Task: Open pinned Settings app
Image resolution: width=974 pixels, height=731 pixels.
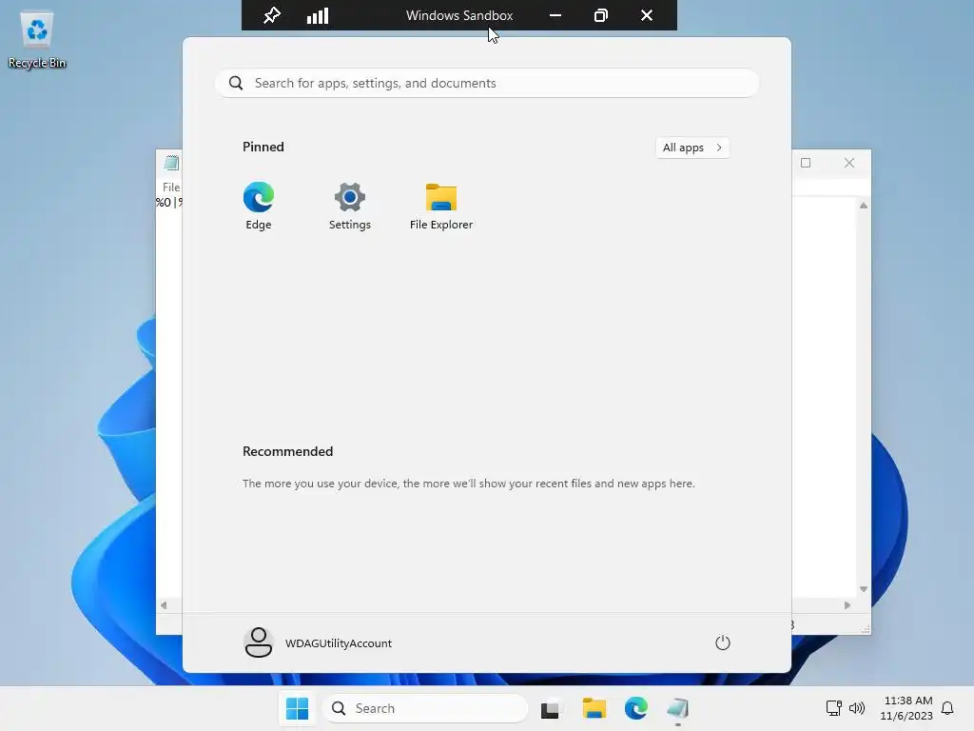Action: pyautogui.click(x=350, y=206)
